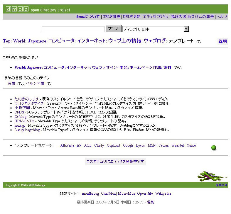Open the 英語 language category
231x214 pixels.
click(11, 84)
